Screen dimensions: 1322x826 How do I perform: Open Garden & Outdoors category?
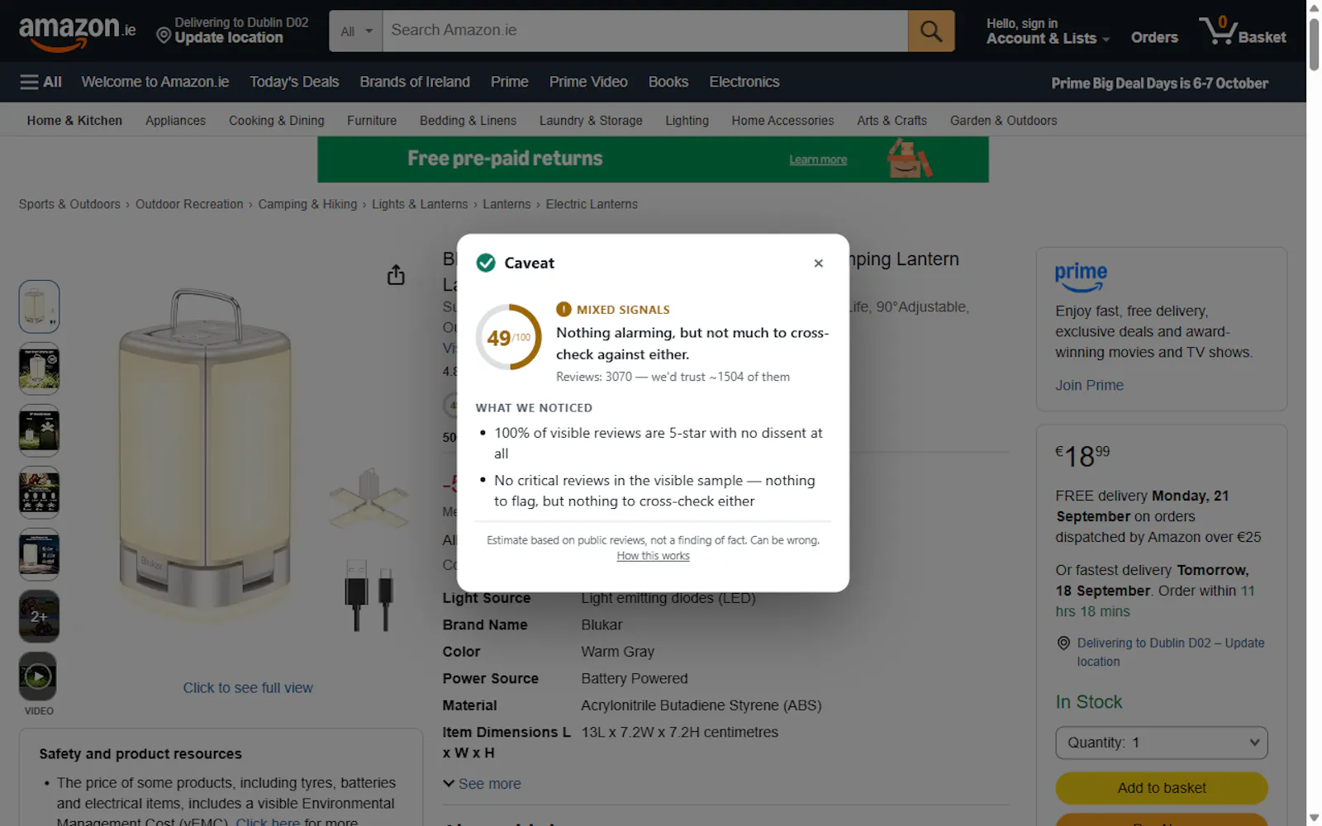point(1003,121)
